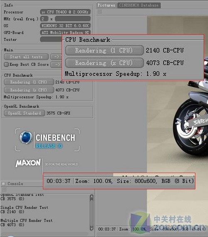Click the Processor info field
The image size is (208, 237).
point(65,12)
